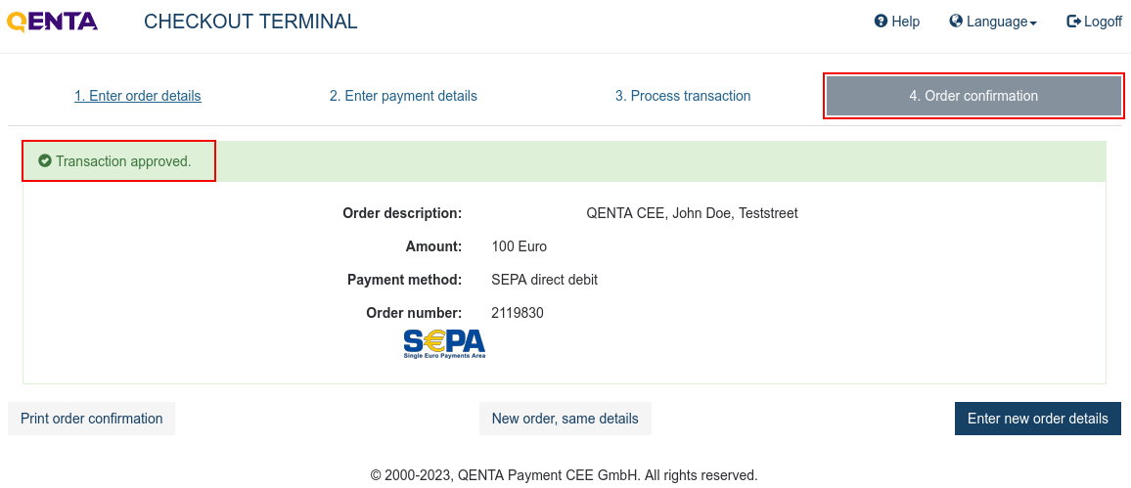Click the Help question mark icon
This screenshot has height=488, width=1131.
pyautogui.click(x=880, y=22)
